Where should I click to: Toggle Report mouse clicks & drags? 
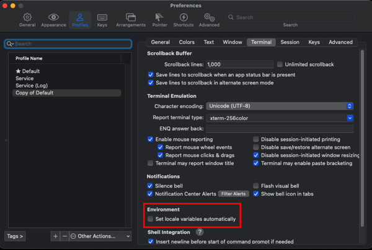(x=161, y=155)
